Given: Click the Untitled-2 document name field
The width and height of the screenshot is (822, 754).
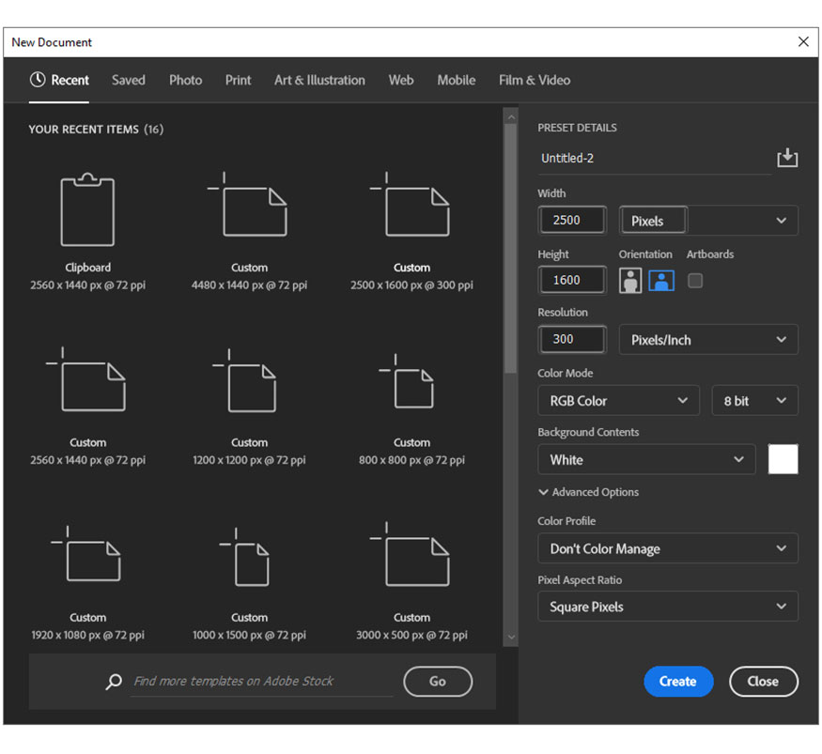Looking at the screenshot, I should 653,159.
